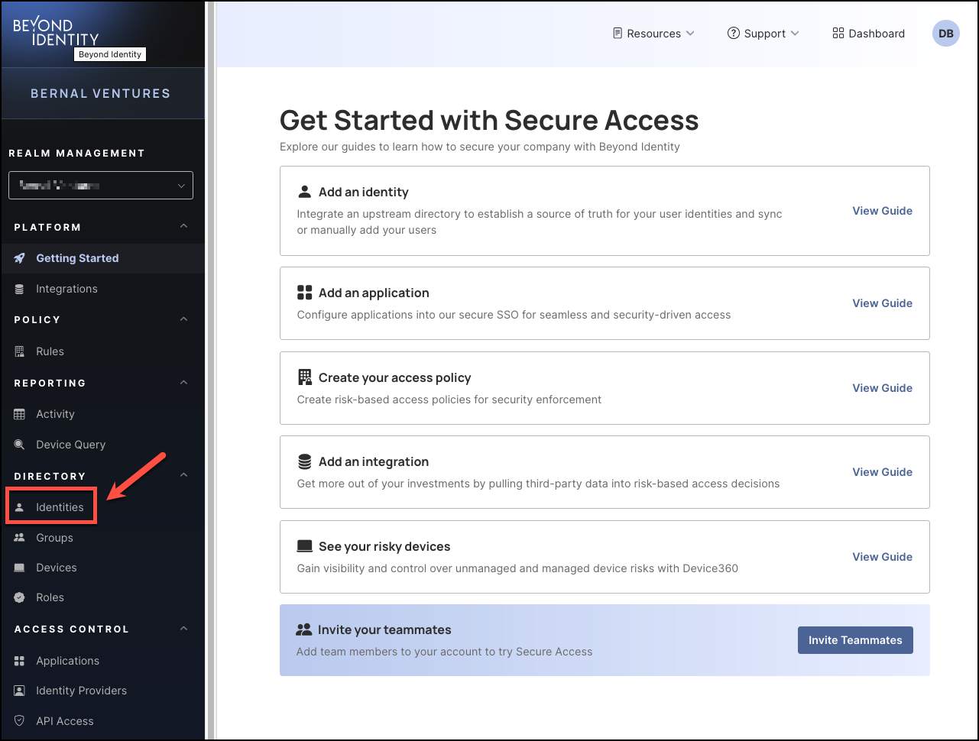Click the Add an integration card title
The image size is (979, 741).
pyautogui.click(x=374, y=461)
